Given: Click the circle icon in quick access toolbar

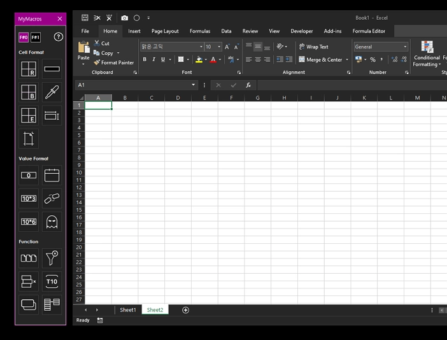Looking at the screenshot, I should click(x=137, y=18).
